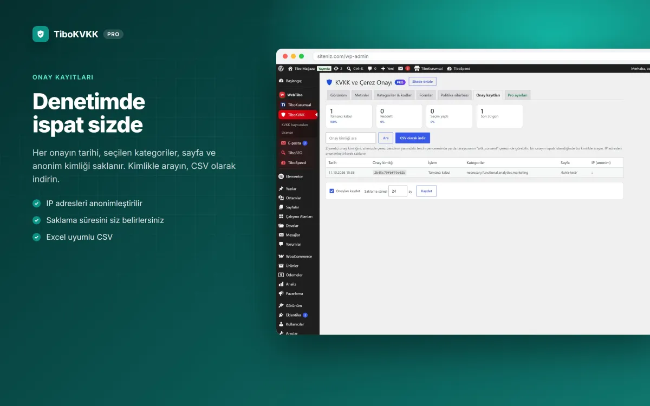Click consent ID 2b45c79fbf79e02b
The image size is (650, 406).
click(389, 173)
